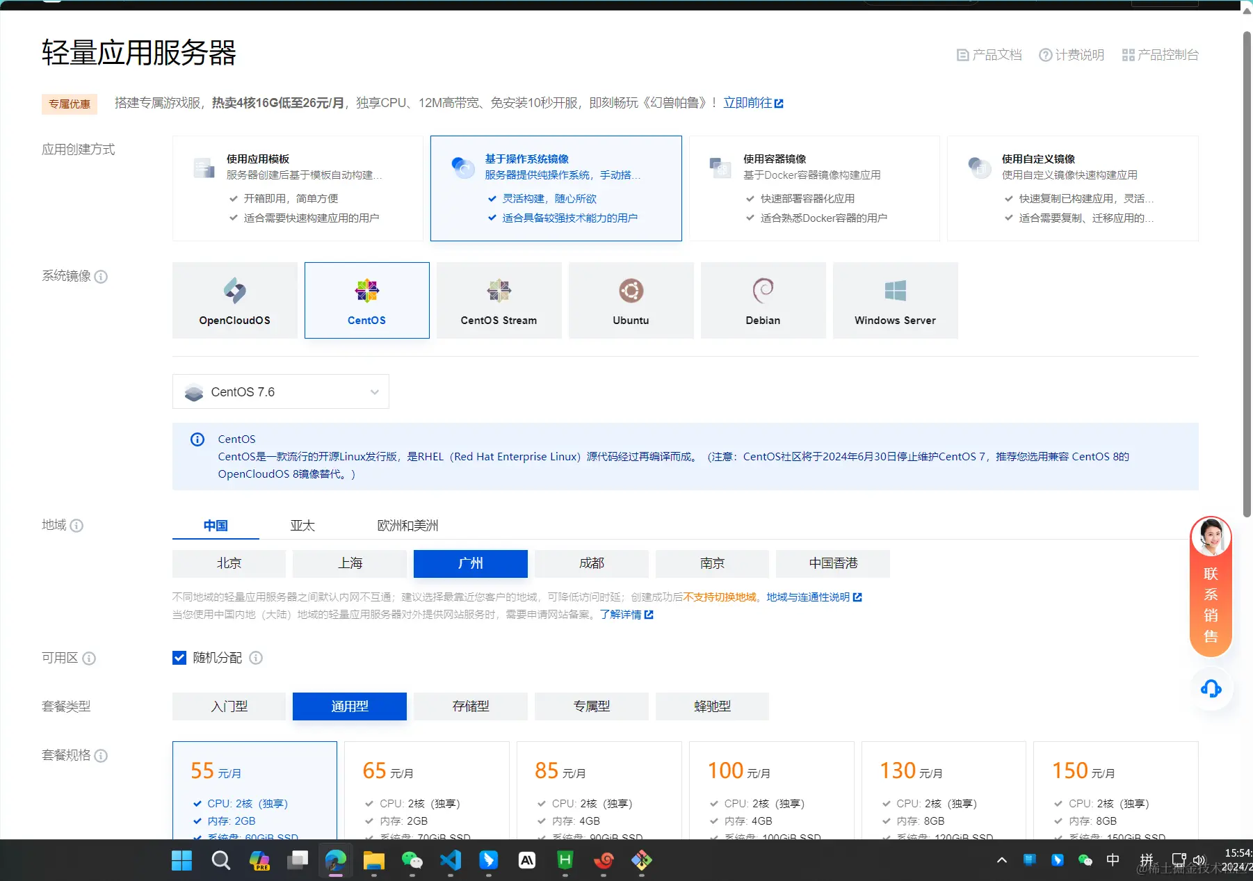Select the 蜂驰型 package type
This screenshot has width=1253, height=881.
[713, 706]
